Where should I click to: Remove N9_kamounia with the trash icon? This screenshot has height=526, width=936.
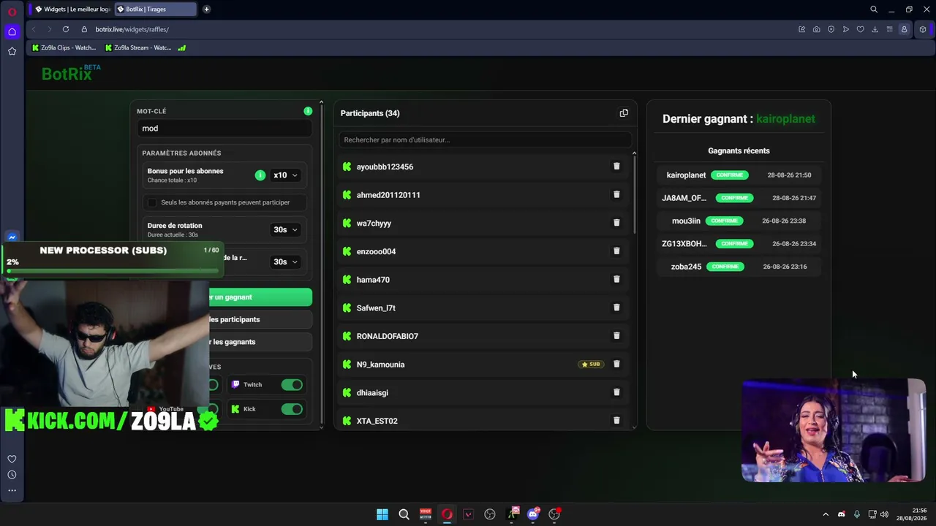coord(616,364)
